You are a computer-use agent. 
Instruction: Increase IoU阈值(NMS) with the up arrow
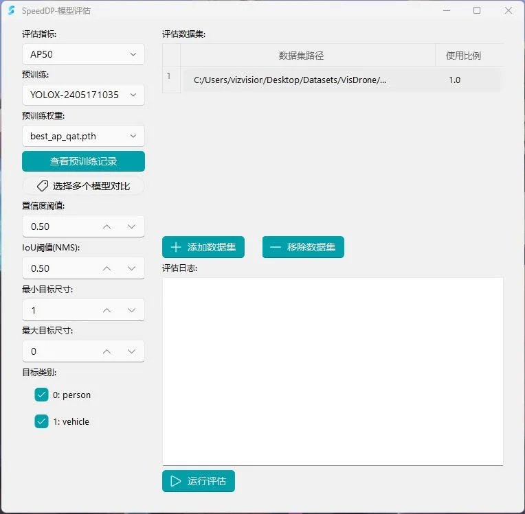tap(107, 268)
